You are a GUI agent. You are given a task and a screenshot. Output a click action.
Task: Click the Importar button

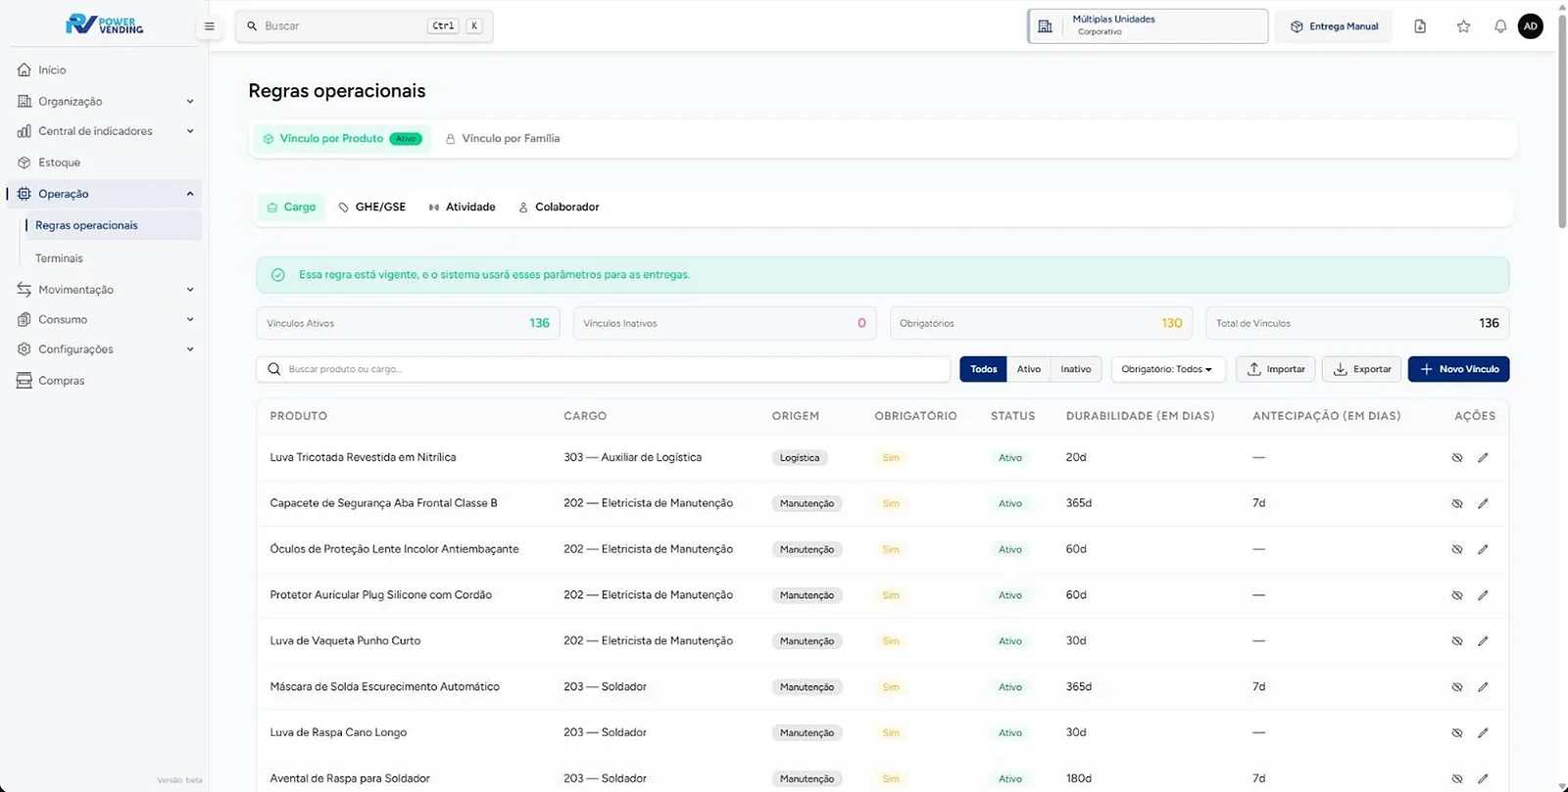tap(1275, 369)
